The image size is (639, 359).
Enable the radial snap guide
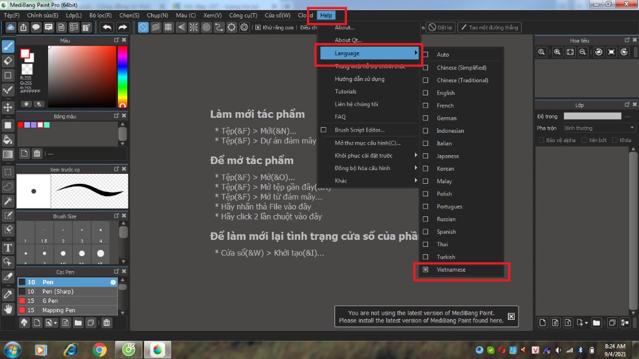(x=193, y=27)
